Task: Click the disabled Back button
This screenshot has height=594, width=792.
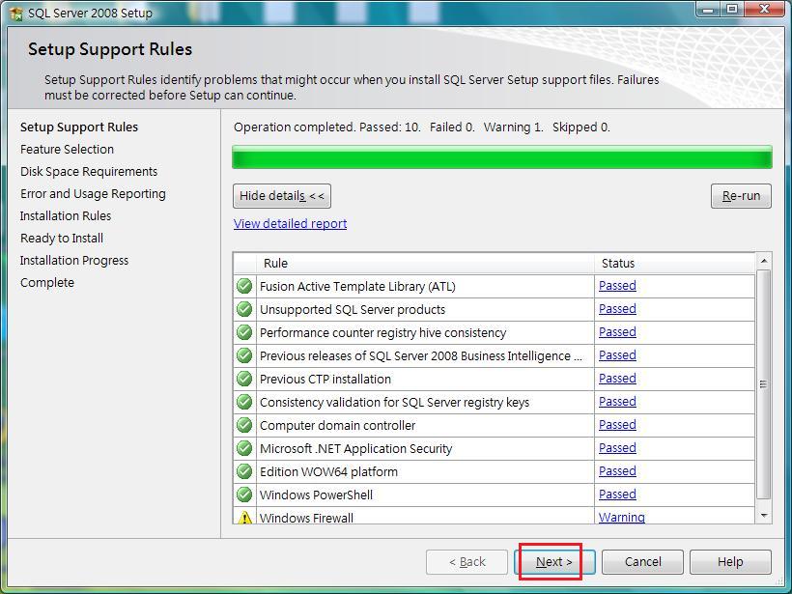Action: point(467,562)
